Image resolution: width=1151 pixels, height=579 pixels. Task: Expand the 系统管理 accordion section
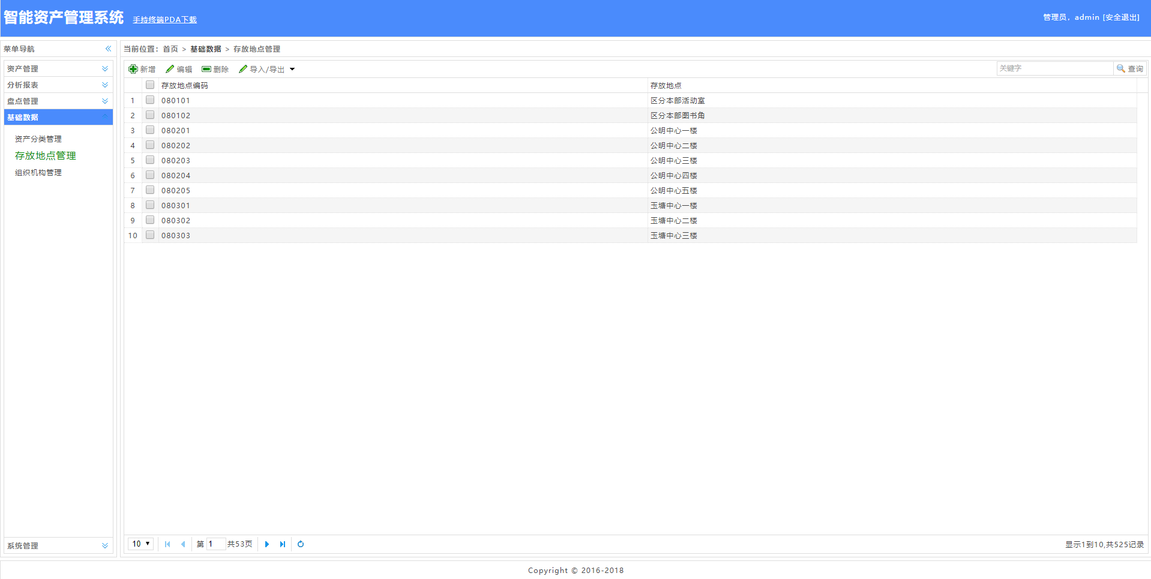click(58, 545)
